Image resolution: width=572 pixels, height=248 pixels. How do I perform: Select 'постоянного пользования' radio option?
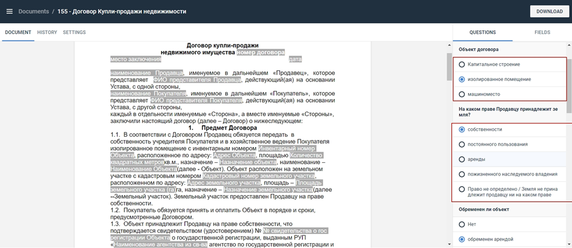click(x=462, y=145)
